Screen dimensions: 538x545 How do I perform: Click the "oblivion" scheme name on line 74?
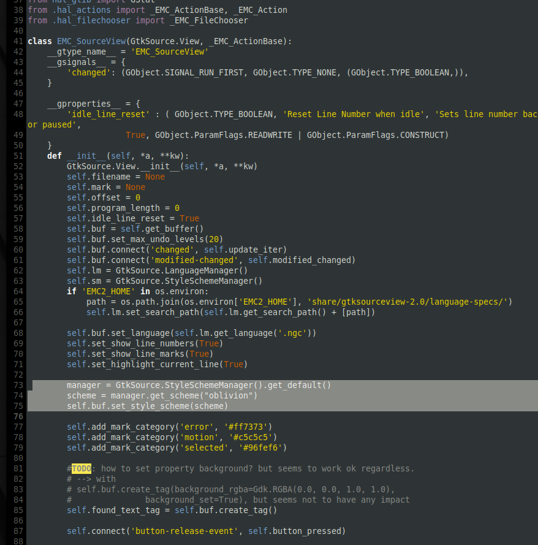click(228, 396)
